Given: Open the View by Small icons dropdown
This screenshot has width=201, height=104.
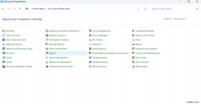Looking at the screenshot, I should 180,19.
